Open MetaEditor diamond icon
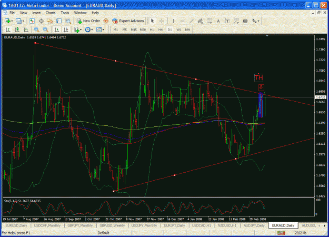This screenshot has width=329, height=237. click(106, 21)
